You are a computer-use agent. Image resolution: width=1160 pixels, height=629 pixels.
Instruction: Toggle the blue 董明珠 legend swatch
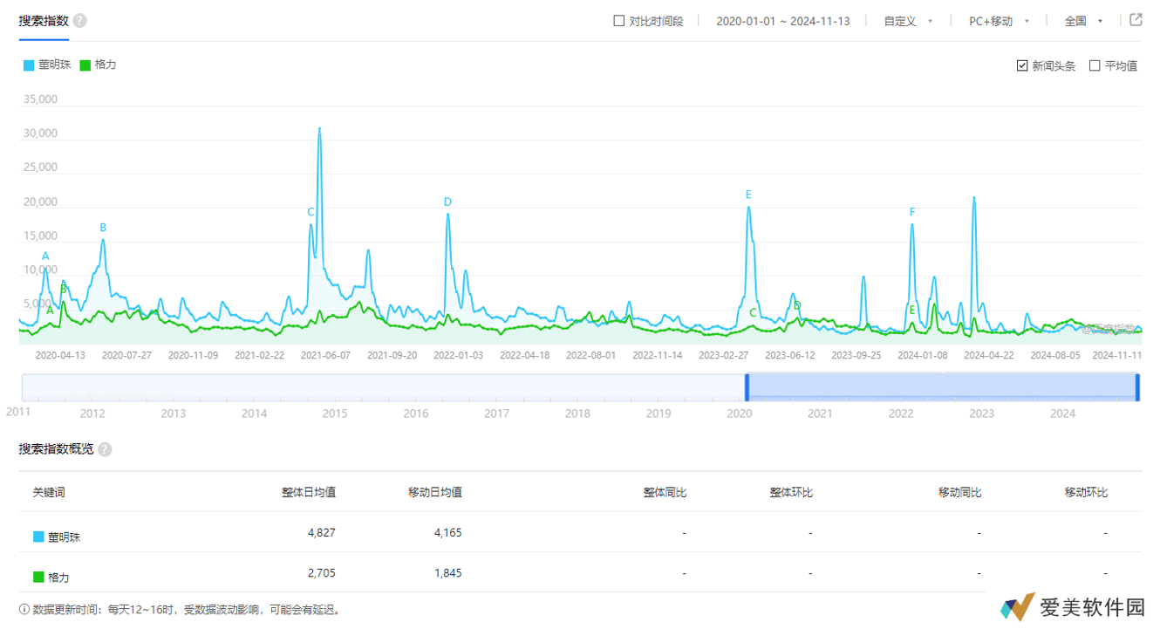[x=29, y=65]
